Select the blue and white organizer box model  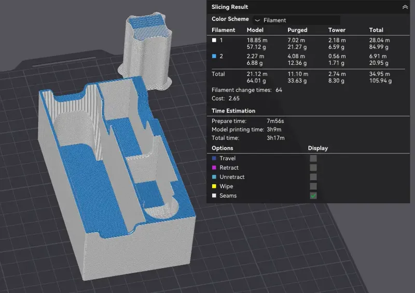pos(116,180)
